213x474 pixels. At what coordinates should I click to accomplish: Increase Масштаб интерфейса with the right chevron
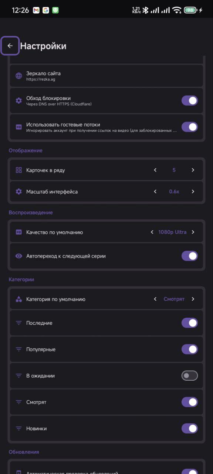click(x=193, y=191)
